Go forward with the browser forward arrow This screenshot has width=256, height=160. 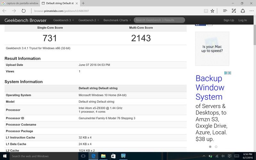[x=14, y=11]
